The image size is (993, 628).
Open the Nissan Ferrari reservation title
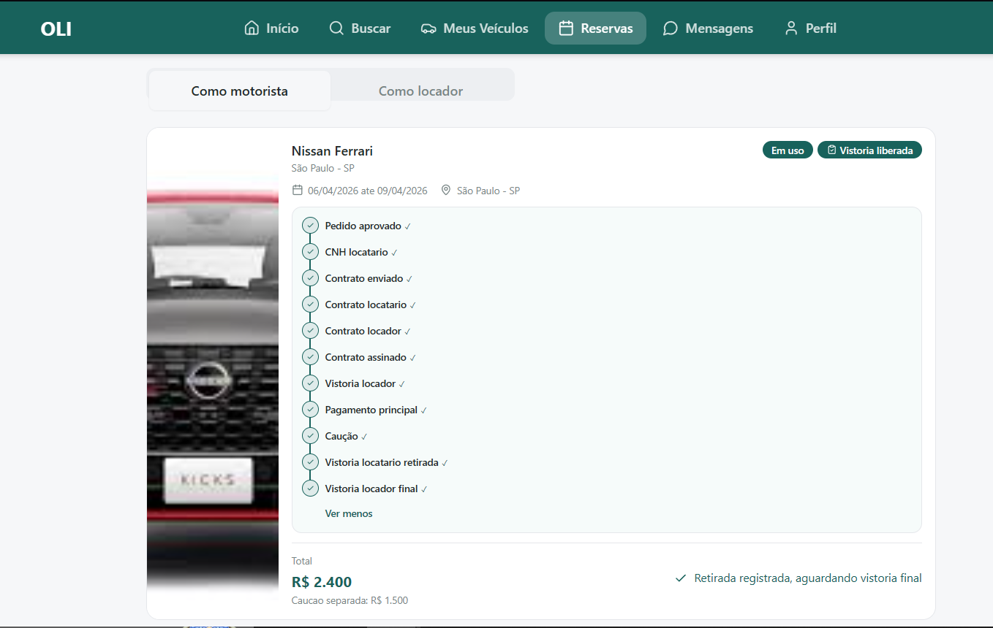[332, 151]
